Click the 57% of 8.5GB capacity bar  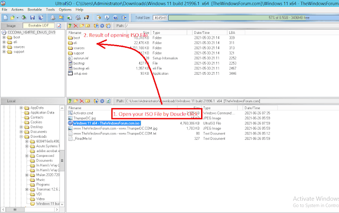tap(254, 17)
